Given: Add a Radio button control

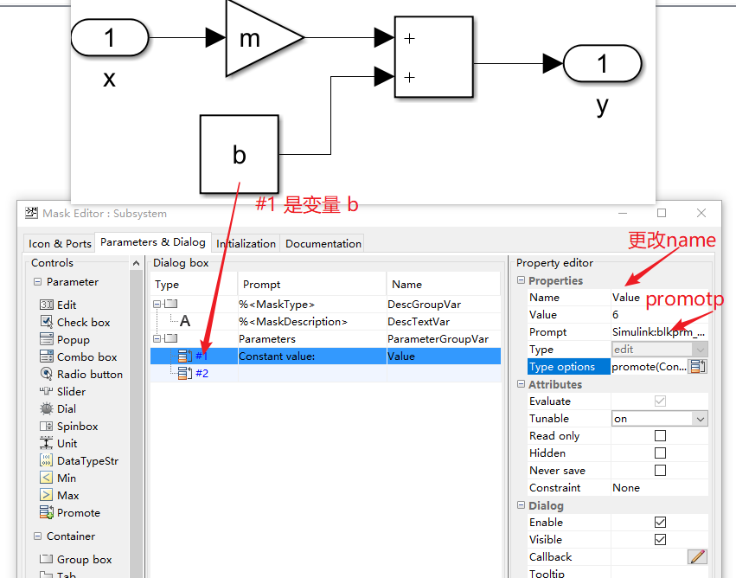Looking at the screenshot, I should click(x=81, y=374).
